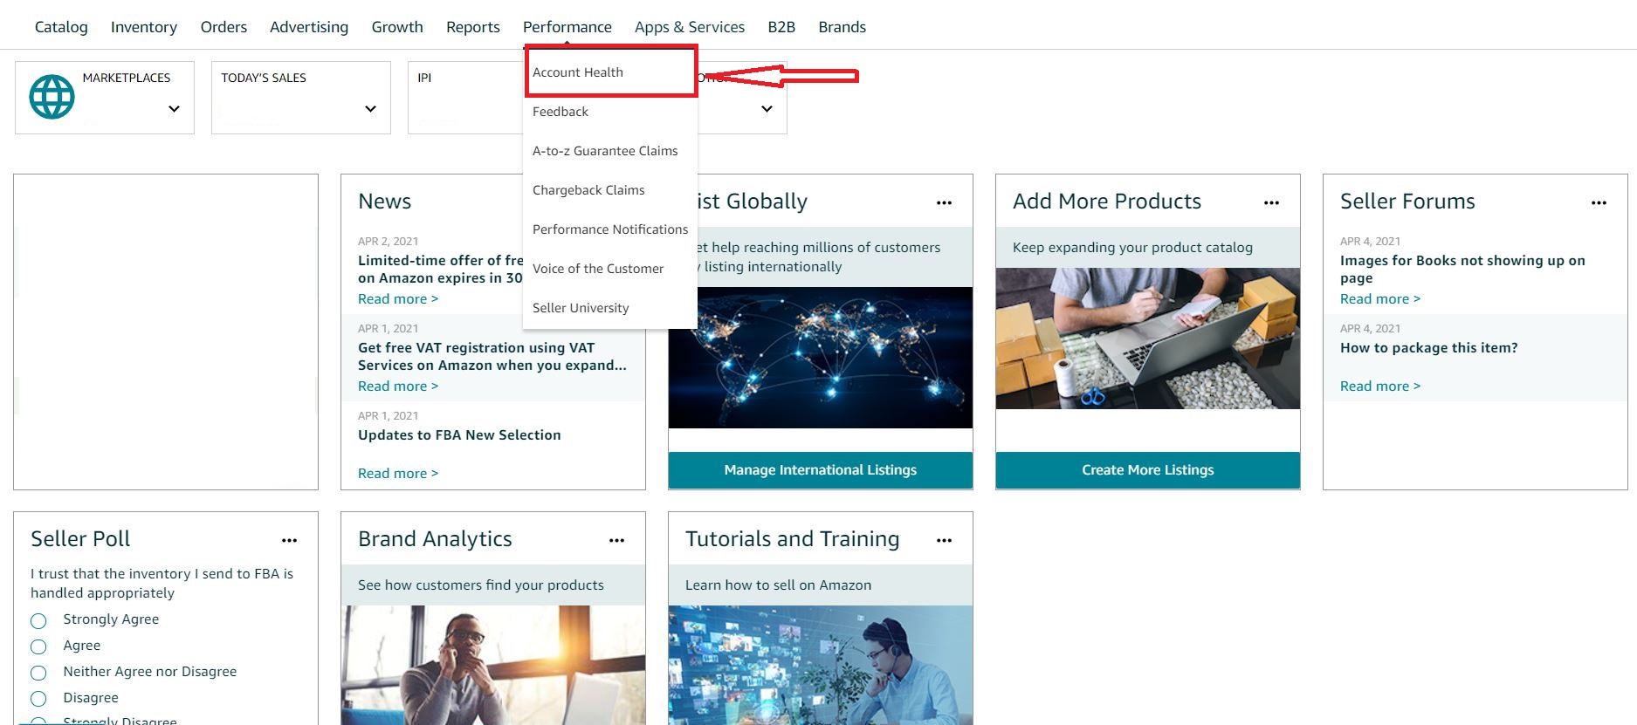Image resolution: width=1637 pixels, height=725 pixels.
Task: Open the Growth menu
Action: (397, 27)
